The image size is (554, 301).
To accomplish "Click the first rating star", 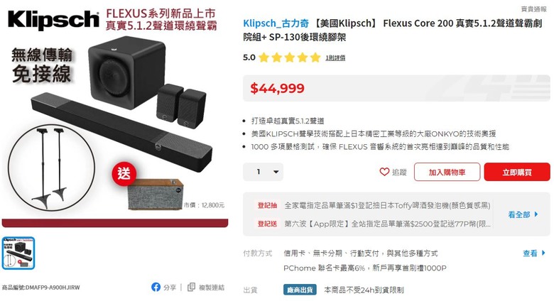I will click(264, 58).
